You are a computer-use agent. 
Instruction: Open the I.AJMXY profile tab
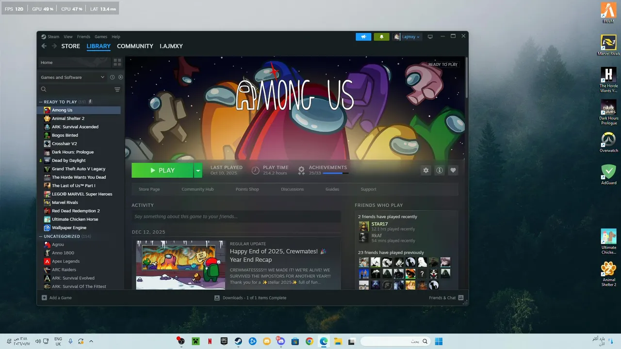171,46
